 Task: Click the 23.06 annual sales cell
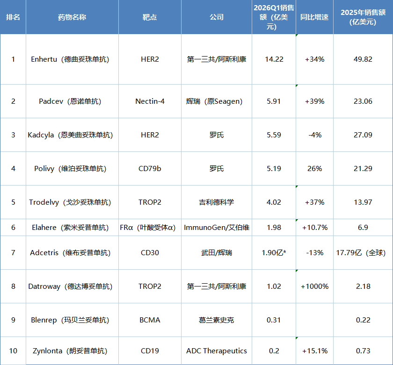coord(363,101)
